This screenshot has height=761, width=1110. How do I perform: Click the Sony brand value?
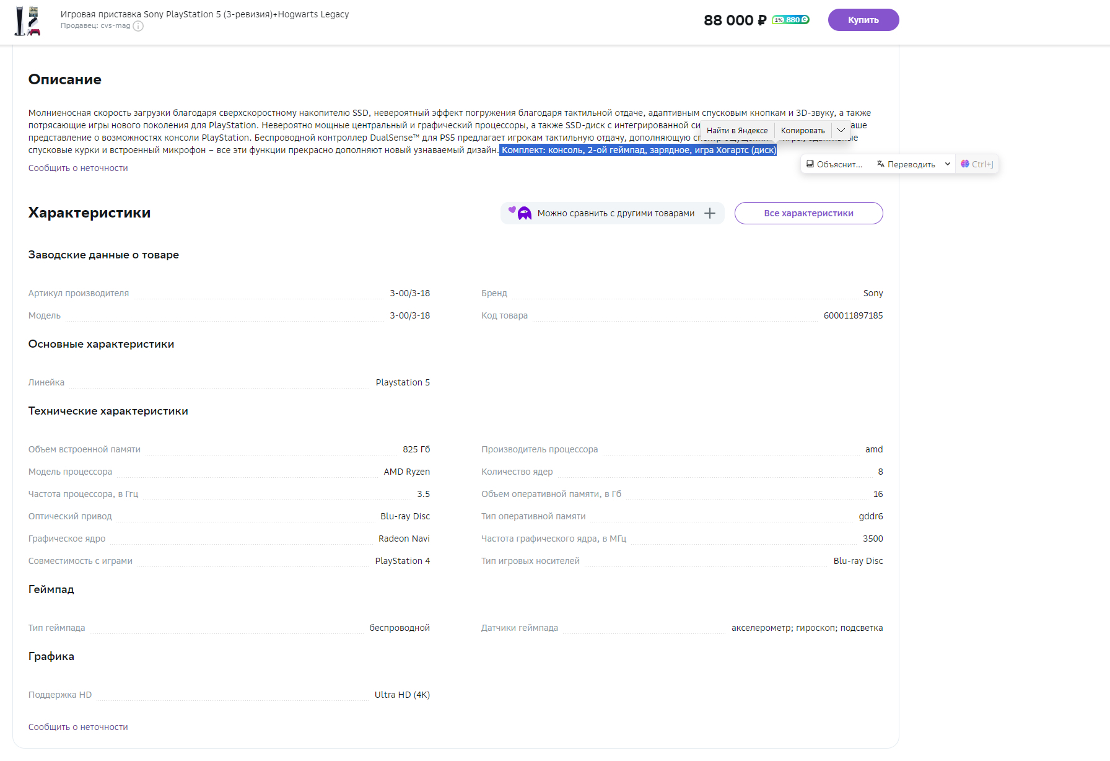pyautogui.click(x=873, y=293)
